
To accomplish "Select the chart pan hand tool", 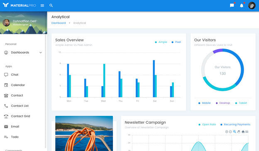I will 239,132.
